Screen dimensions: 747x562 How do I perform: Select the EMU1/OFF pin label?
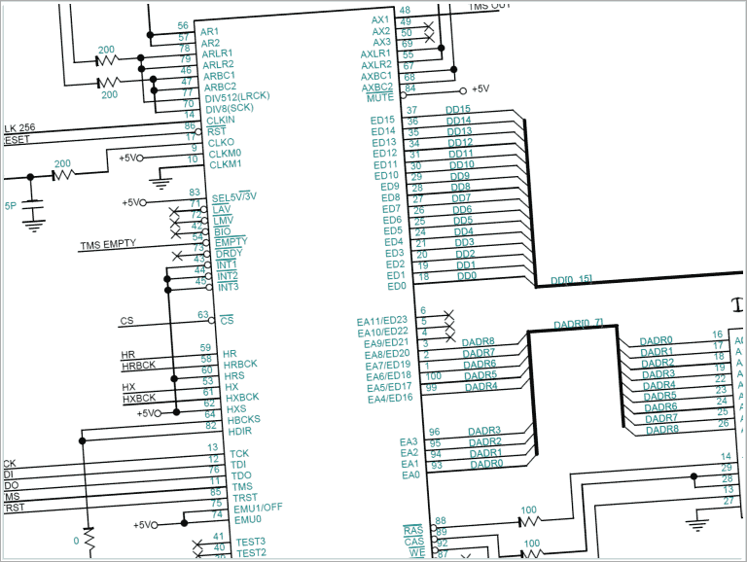258,508
